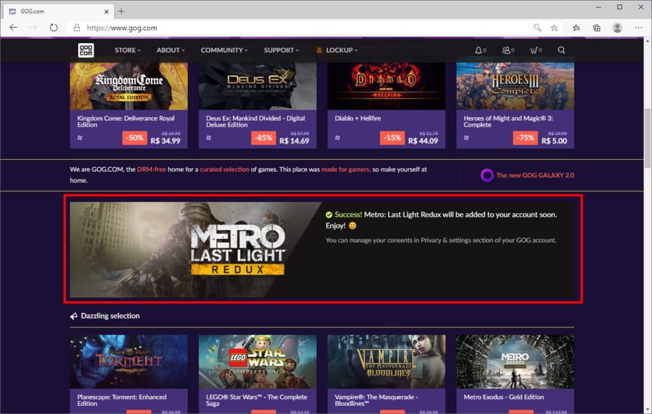Open the friends icon in navbar
Viewport: 652px width, 414px height.
pos(506,50)
